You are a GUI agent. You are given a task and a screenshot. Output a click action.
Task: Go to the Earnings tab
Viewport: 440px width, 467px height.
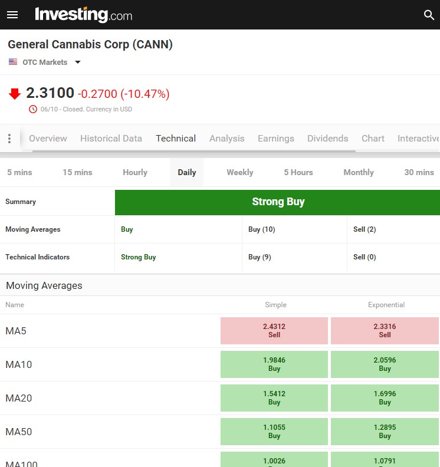pos(275,139)
